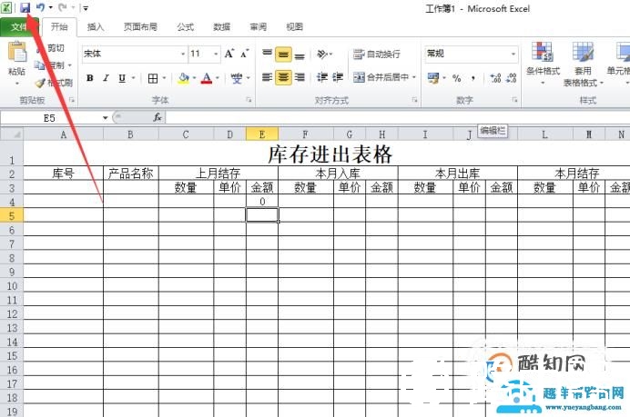
Task: Switch to the 开始 (Home) ribbon tab
Action: pos(59,27)
